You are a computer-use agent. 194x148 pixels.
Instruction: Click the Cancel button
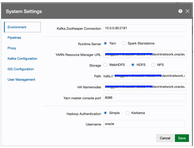[x=165, y=138]
